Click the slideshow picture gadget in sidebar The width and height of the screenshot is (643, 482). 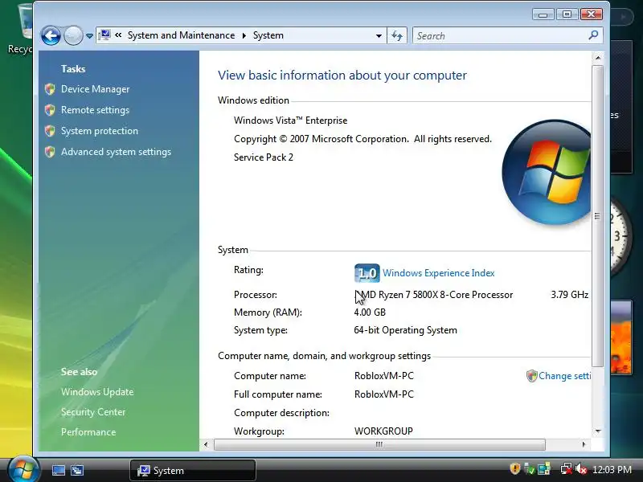(620, 337)
